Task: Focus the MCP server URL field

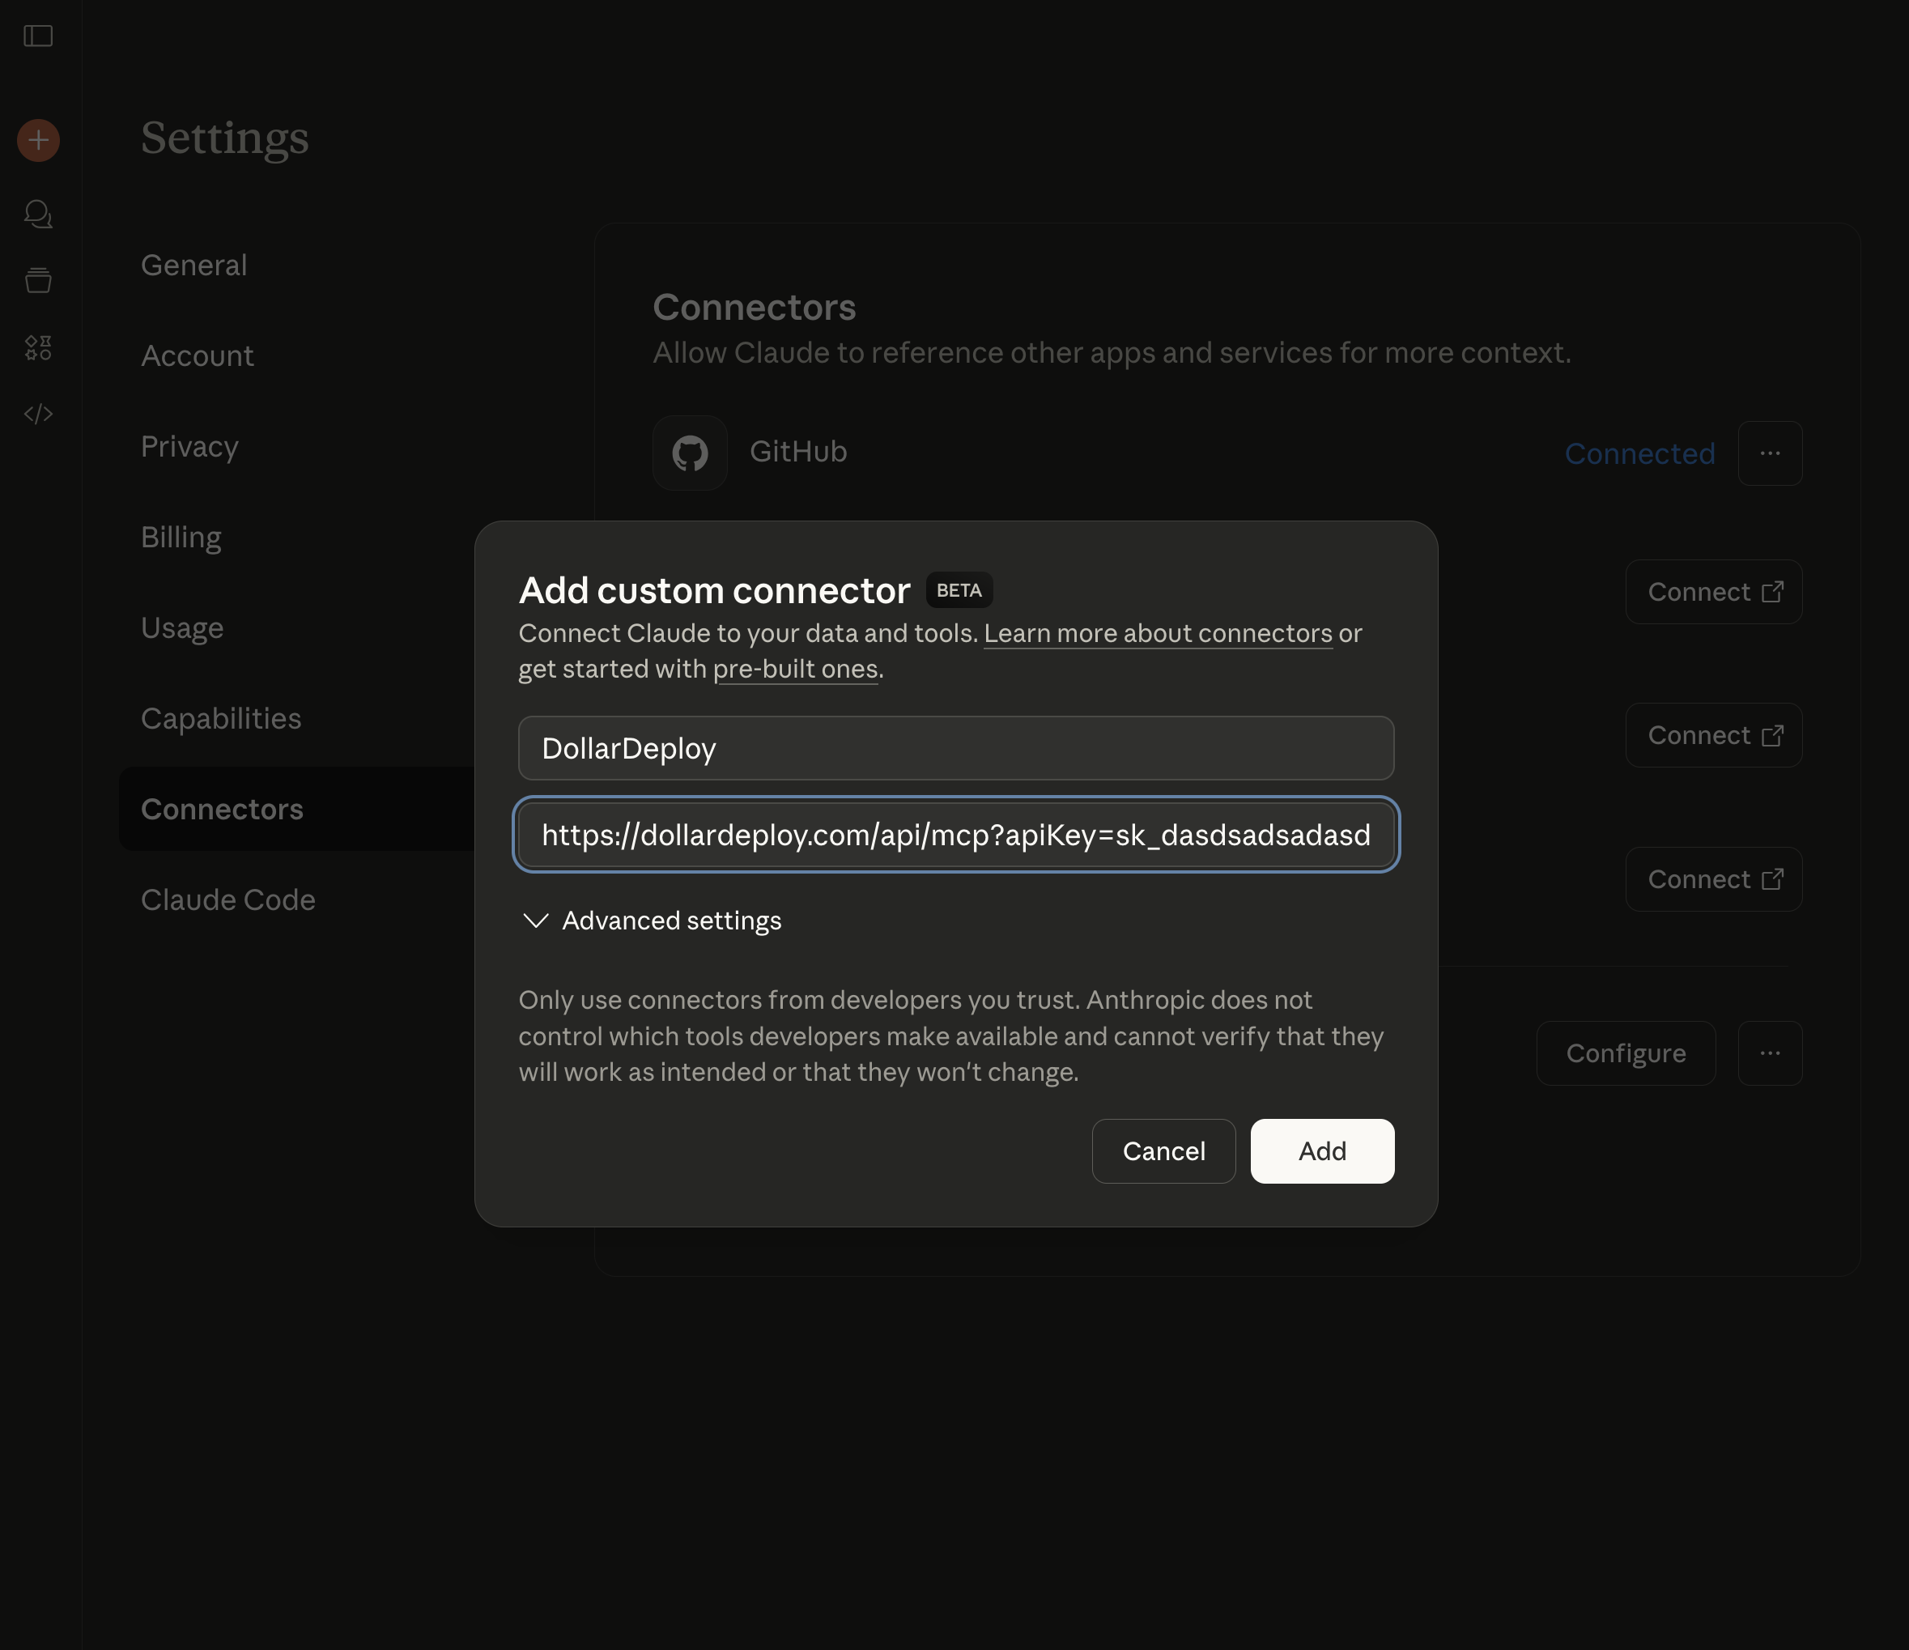Action: 955,835
